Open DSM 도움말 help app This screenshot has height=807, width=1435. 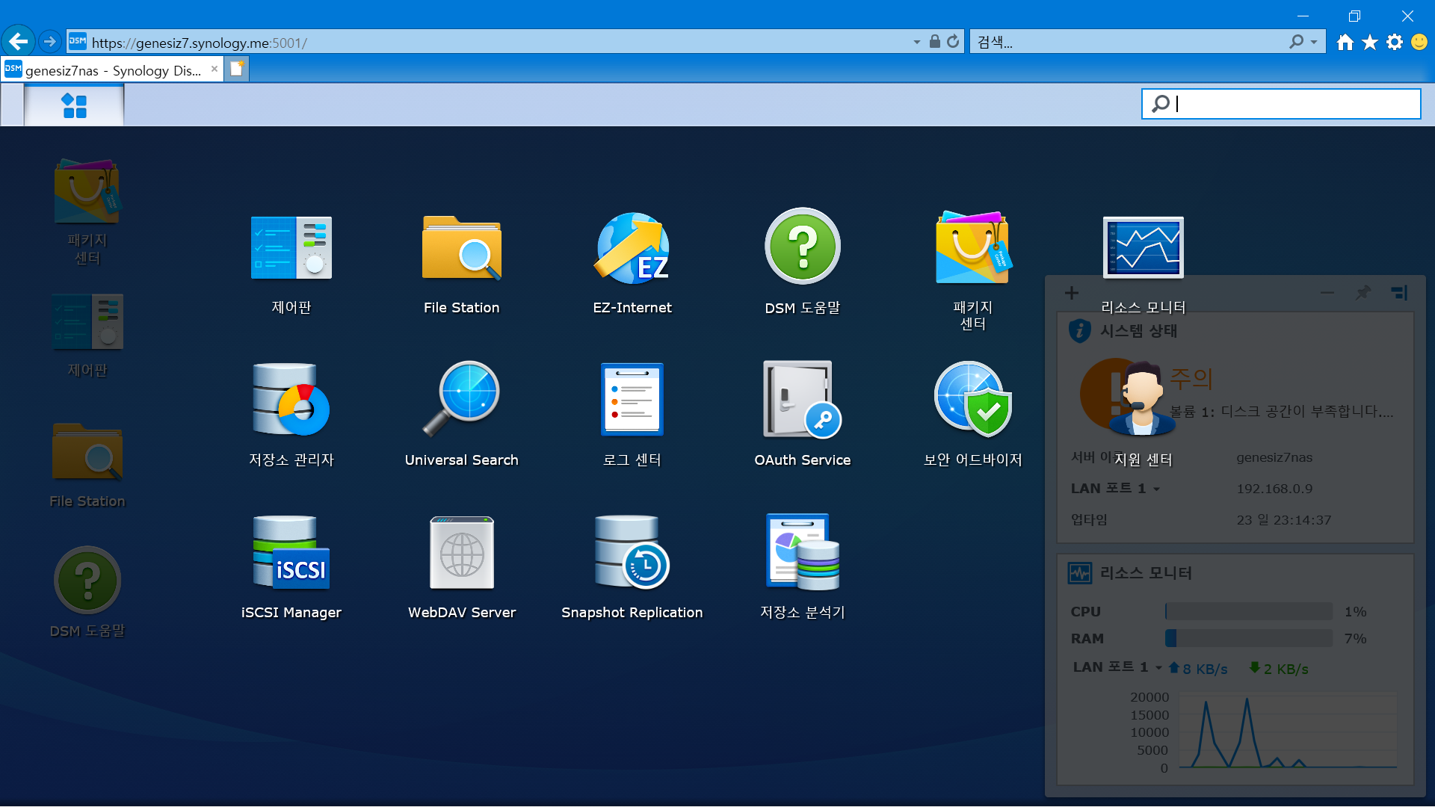coord(803,247)
